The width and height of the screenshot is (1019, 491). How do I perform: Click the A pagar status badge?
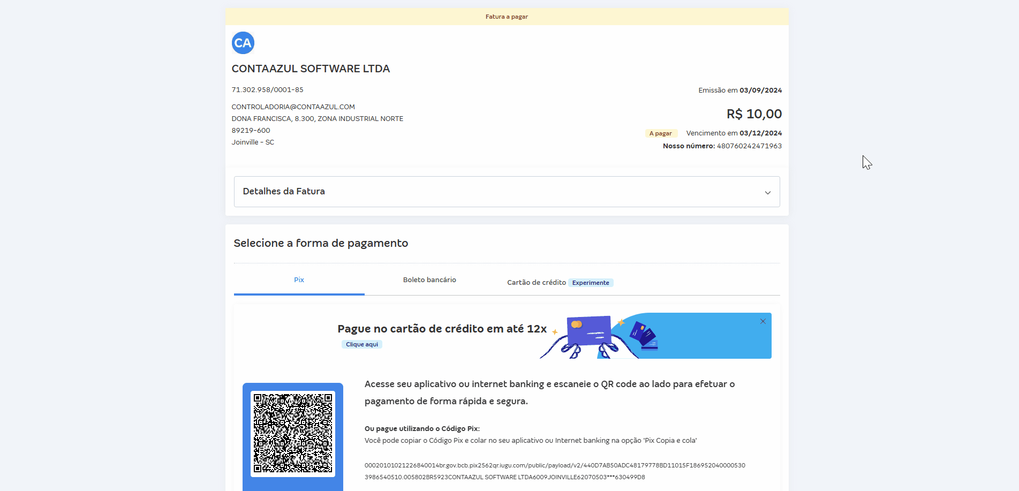[661, 133]
